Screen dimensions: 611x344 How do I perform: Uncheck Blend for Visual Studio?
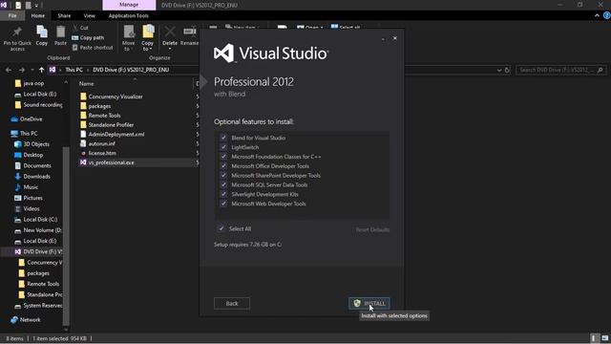pyautogui.click(x=223, y=138)
